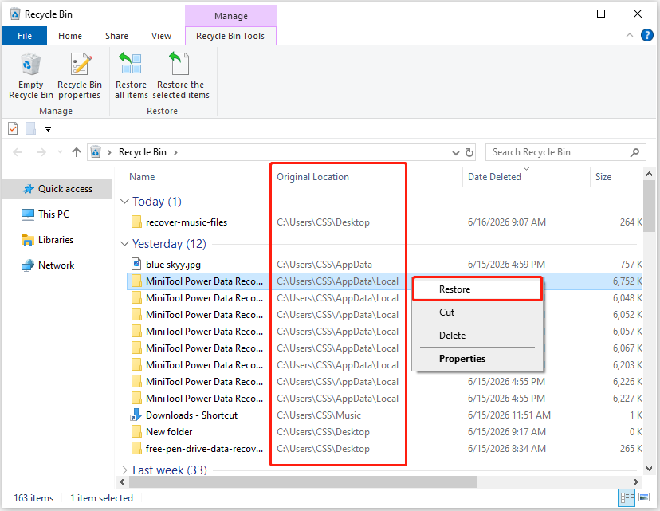Click the horizontal scrollbar right arrow

[636, 482]
